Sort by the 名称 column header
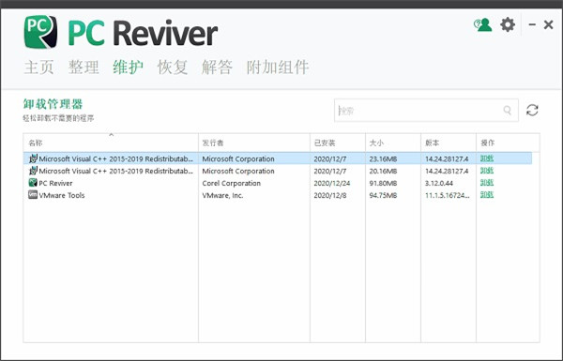The height and width of the screenshot is (361, 563). point(111,143)
